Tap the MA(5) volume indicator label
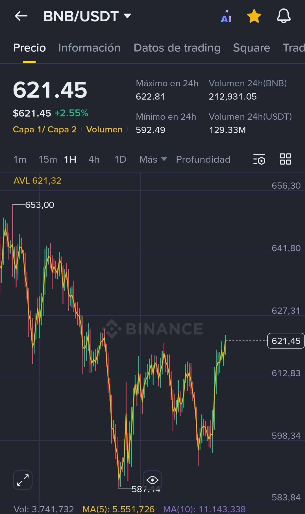 (118, 509)
